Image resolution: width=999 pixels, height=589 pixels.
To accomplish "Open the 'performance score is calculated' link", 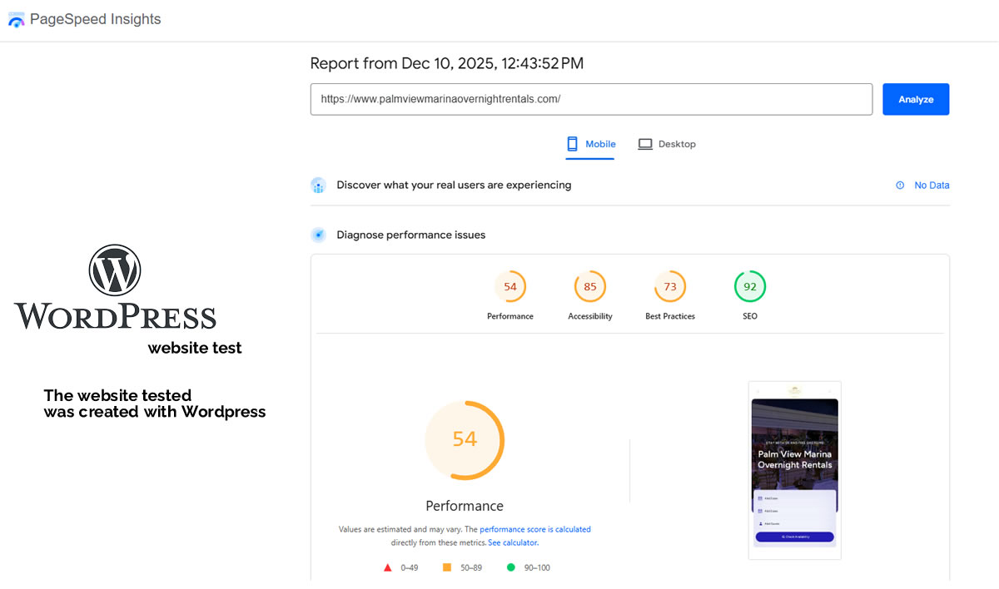I will 535,529.
